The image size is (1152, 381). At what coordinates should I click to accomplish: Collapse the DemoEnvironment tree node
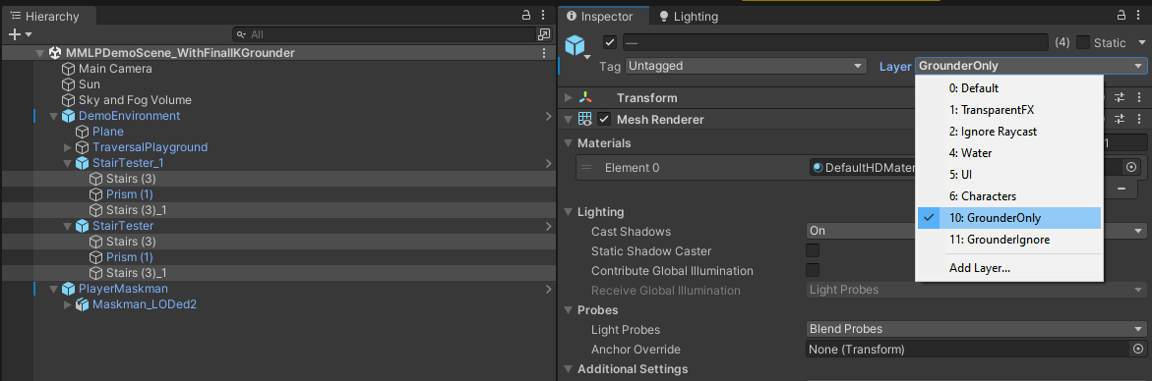coord(54,116)
